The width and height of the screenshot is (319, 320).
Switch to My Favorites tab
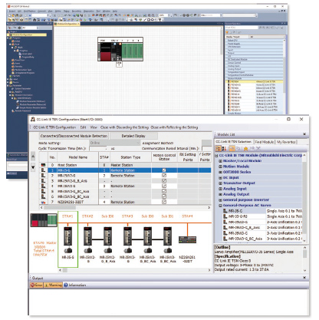point(286,142)
